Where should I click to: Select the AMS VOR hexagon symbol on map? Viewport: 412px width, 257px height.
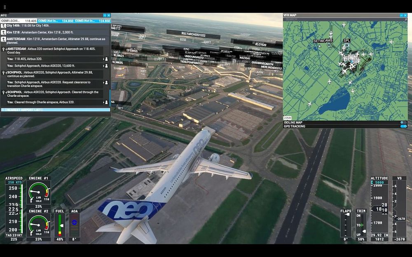click(x=329, y=45)
